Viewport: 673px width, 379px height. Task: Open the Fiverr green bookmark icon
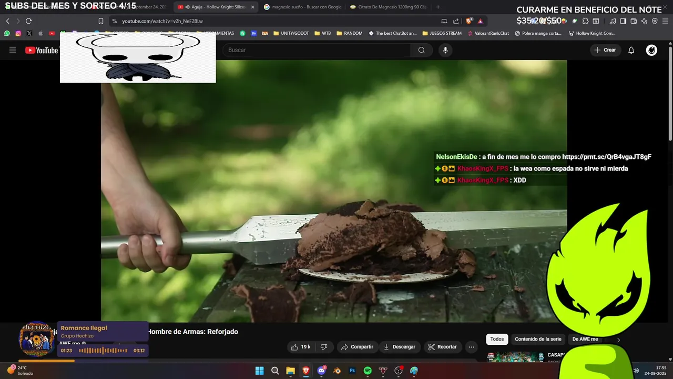[242, 33]
